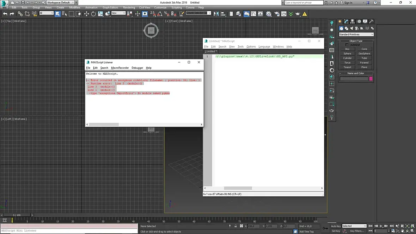Create a Teapot primitive button
This screenshot has width=416, height=234.
point(347,67)
